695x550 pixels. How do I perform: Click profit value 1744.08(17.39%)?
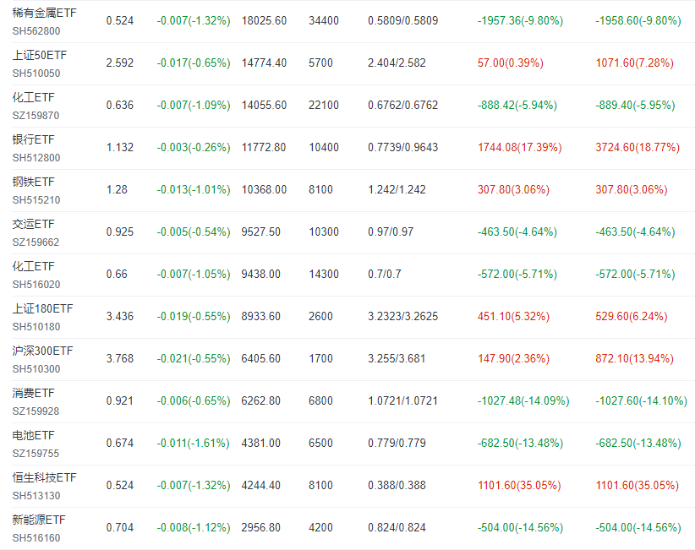coord(519,148)
